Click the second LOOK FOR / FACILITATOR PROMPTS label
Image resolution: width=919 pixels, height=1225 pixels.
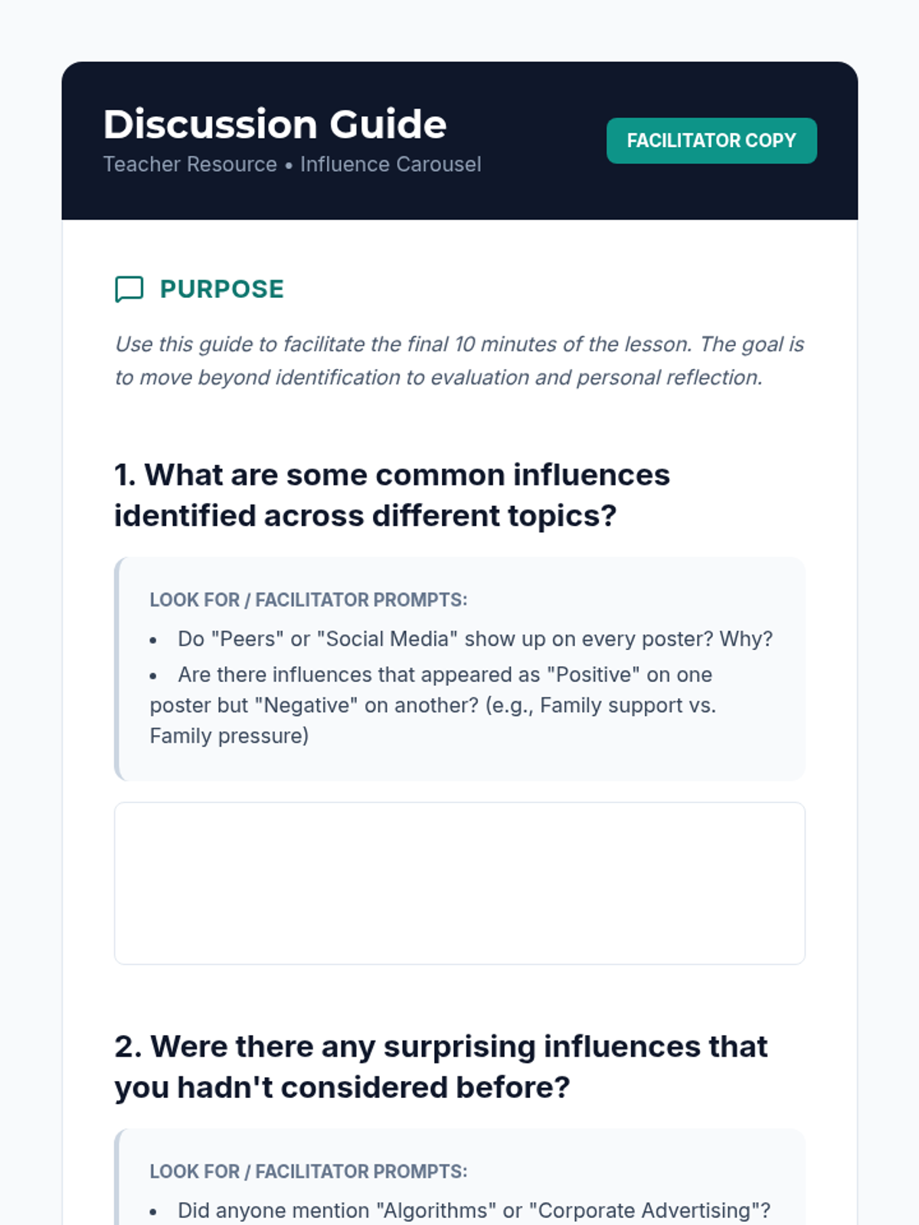309,1171
